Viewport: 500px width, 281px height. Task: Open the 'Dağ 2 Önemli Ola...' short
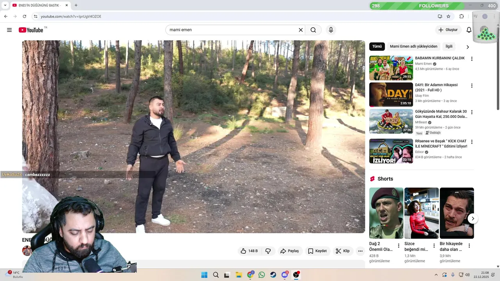[x=386, y=213]
